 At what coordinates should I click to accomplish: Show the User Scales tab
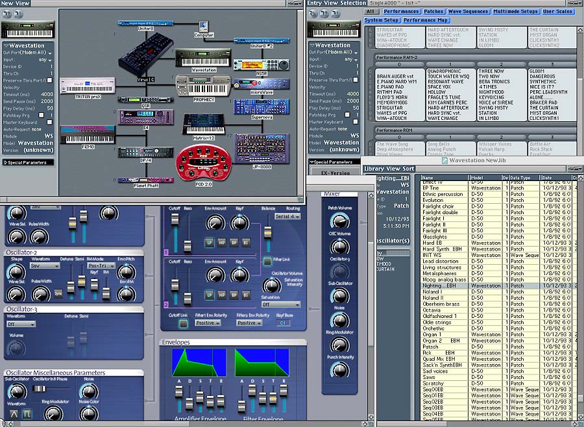pyautogui.click(x=557, y=12)
